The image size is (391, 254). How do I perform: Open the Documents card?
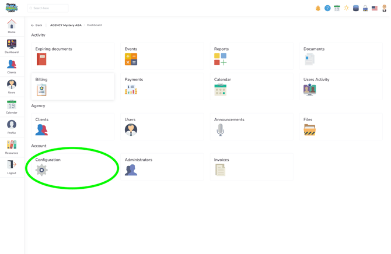(341, 56)
